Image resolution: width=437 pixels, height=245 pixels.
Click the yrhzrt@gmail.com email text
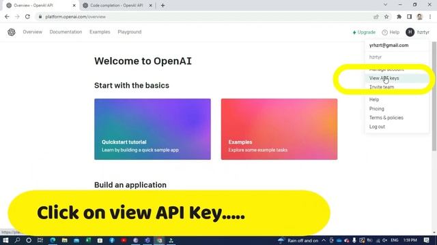(389, 46)
